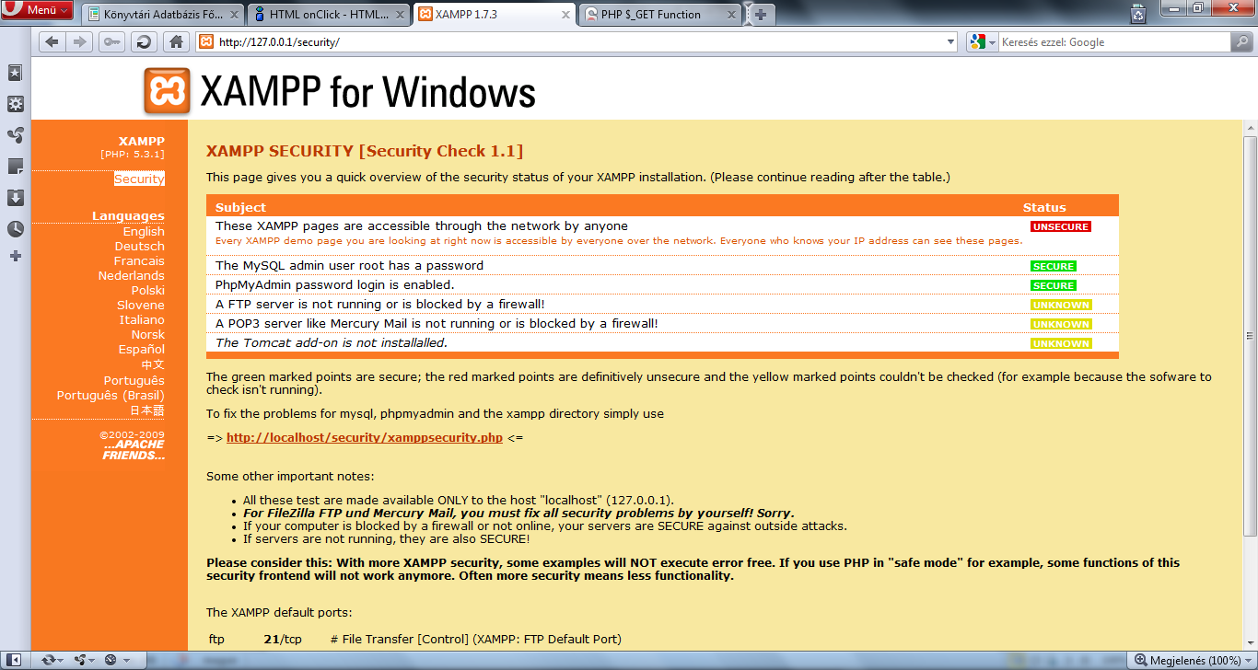
Task: Switch language to Português
Action: tap(134, 380)
